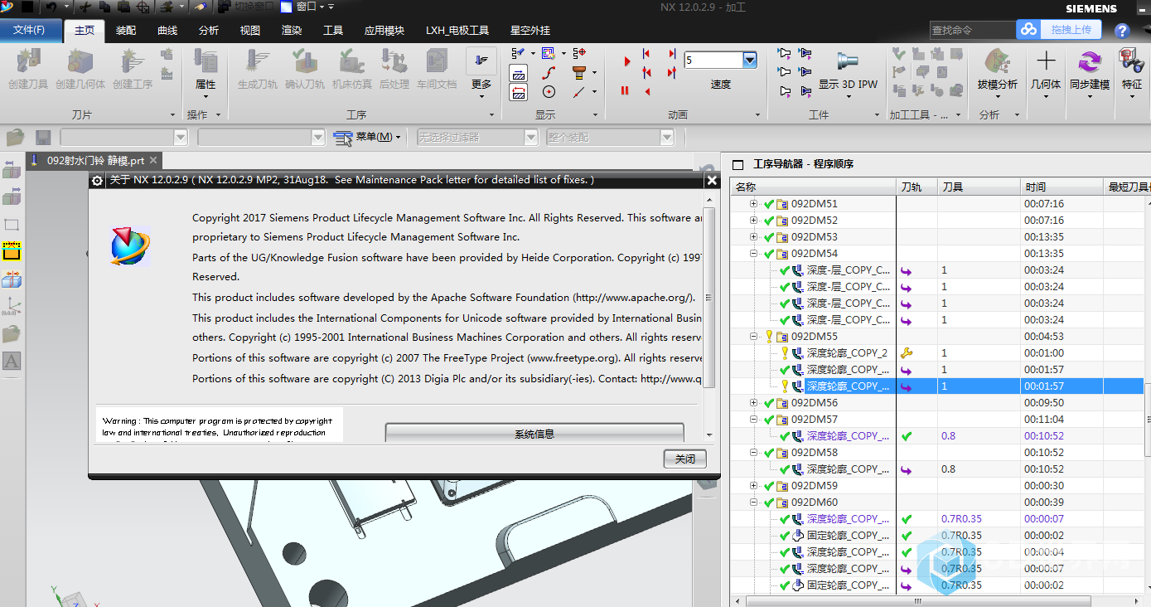Open Shop Documentation (车间文档)
This screenshot has height=607, width=1151.
tap(437, 69)
